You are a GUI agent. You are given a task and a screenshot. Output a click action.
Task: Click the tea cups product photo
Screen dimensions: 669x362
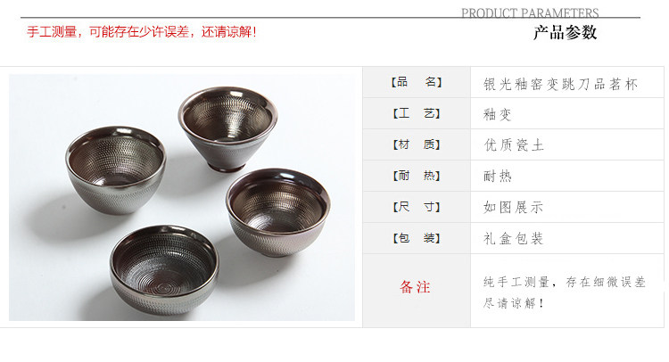[182, 197]
